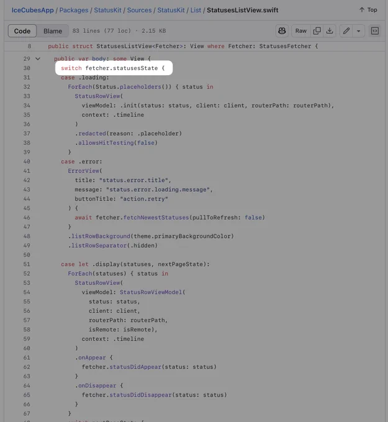Viewport: 388px width, 422px height.
Task: Open the Copilot icon button
Action: 282,31
